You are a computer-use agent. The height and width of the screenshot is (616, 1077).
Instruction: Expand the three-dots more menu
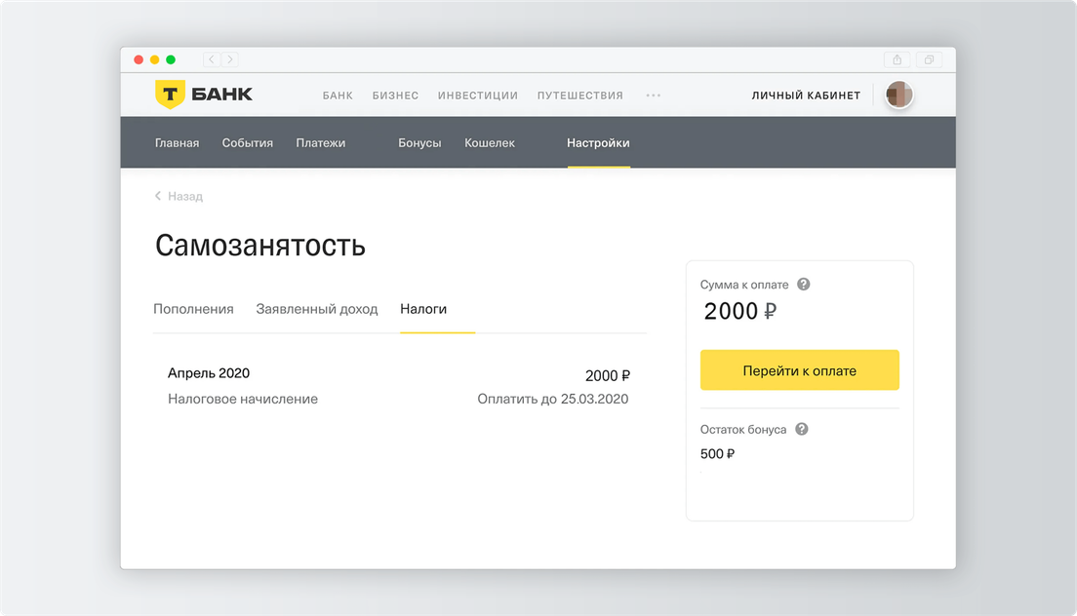pos(654,96)
